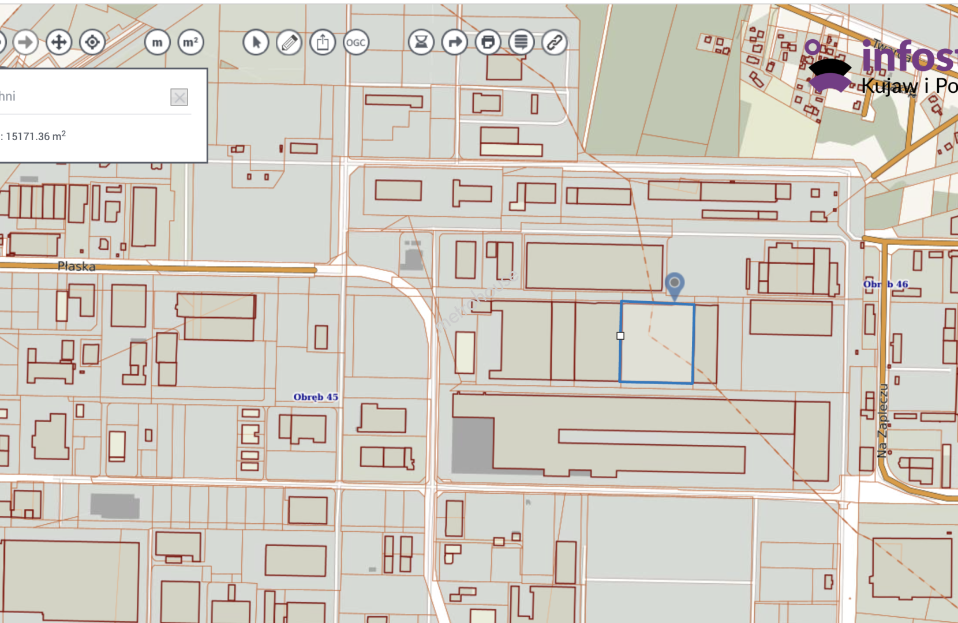
Task: Click the Obręb 46 district label
Action: [886, 284]
